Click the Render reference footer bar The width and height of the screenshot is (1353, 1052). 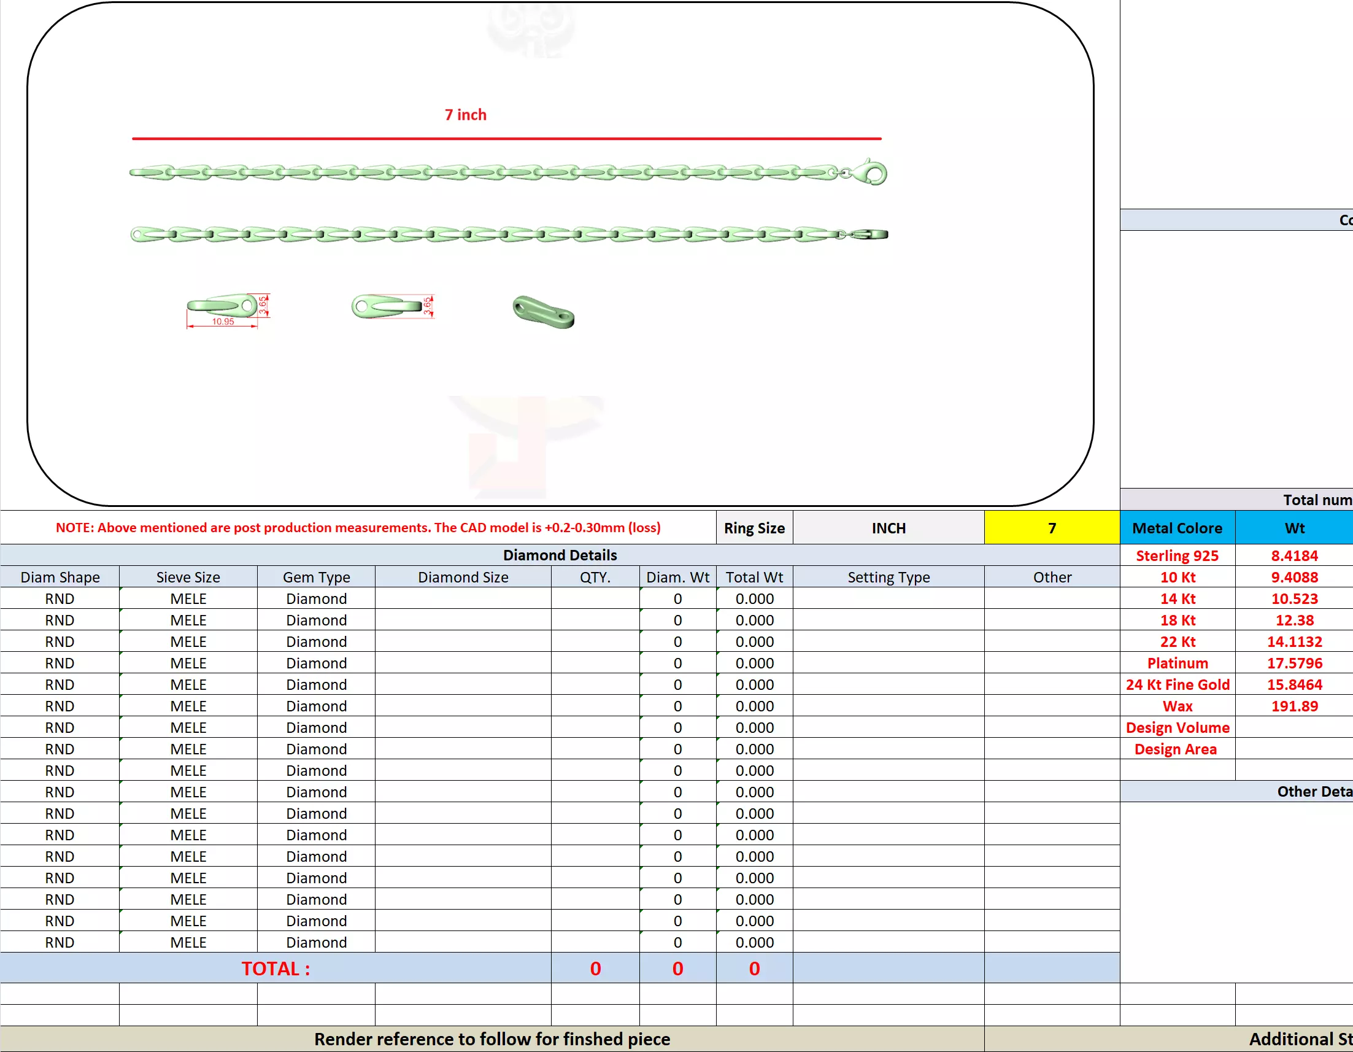point(491,1039)
